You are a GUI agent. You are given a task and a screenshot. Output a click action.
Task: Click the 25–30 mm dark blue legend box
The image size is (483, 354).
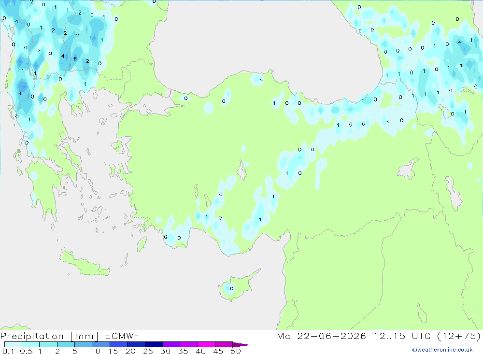154,344
